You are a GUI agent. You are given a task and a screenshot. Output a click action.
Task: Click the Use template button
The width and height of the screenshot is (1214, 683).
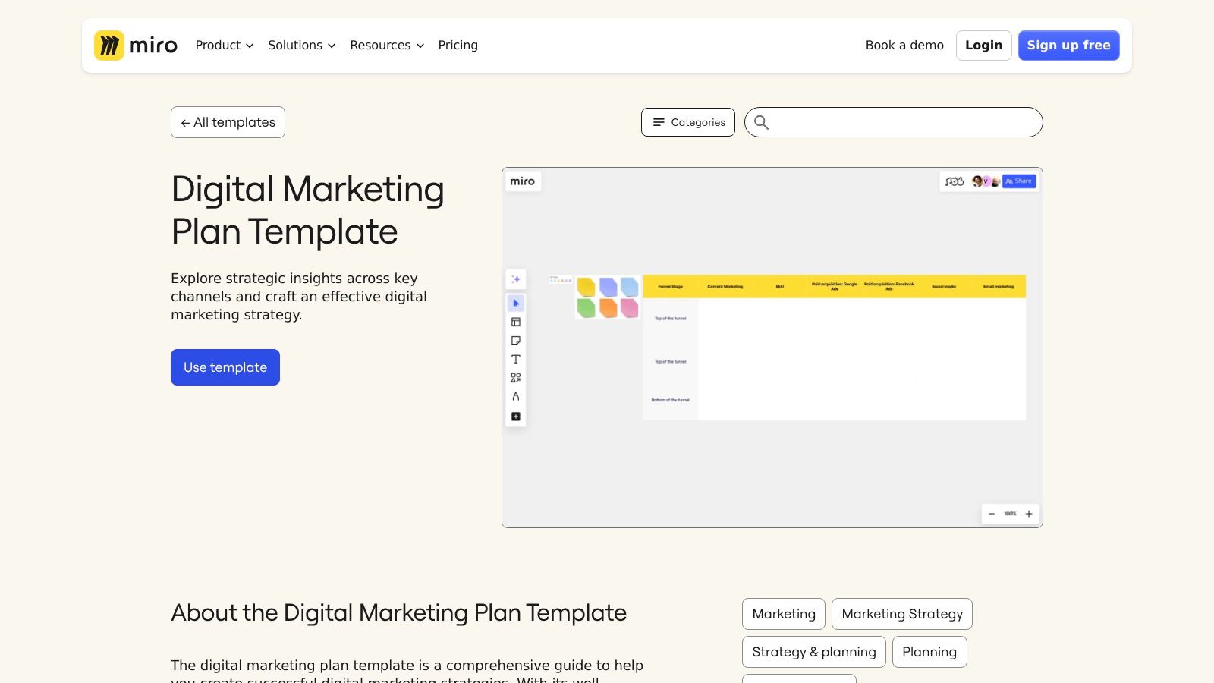tap(225, 367)
